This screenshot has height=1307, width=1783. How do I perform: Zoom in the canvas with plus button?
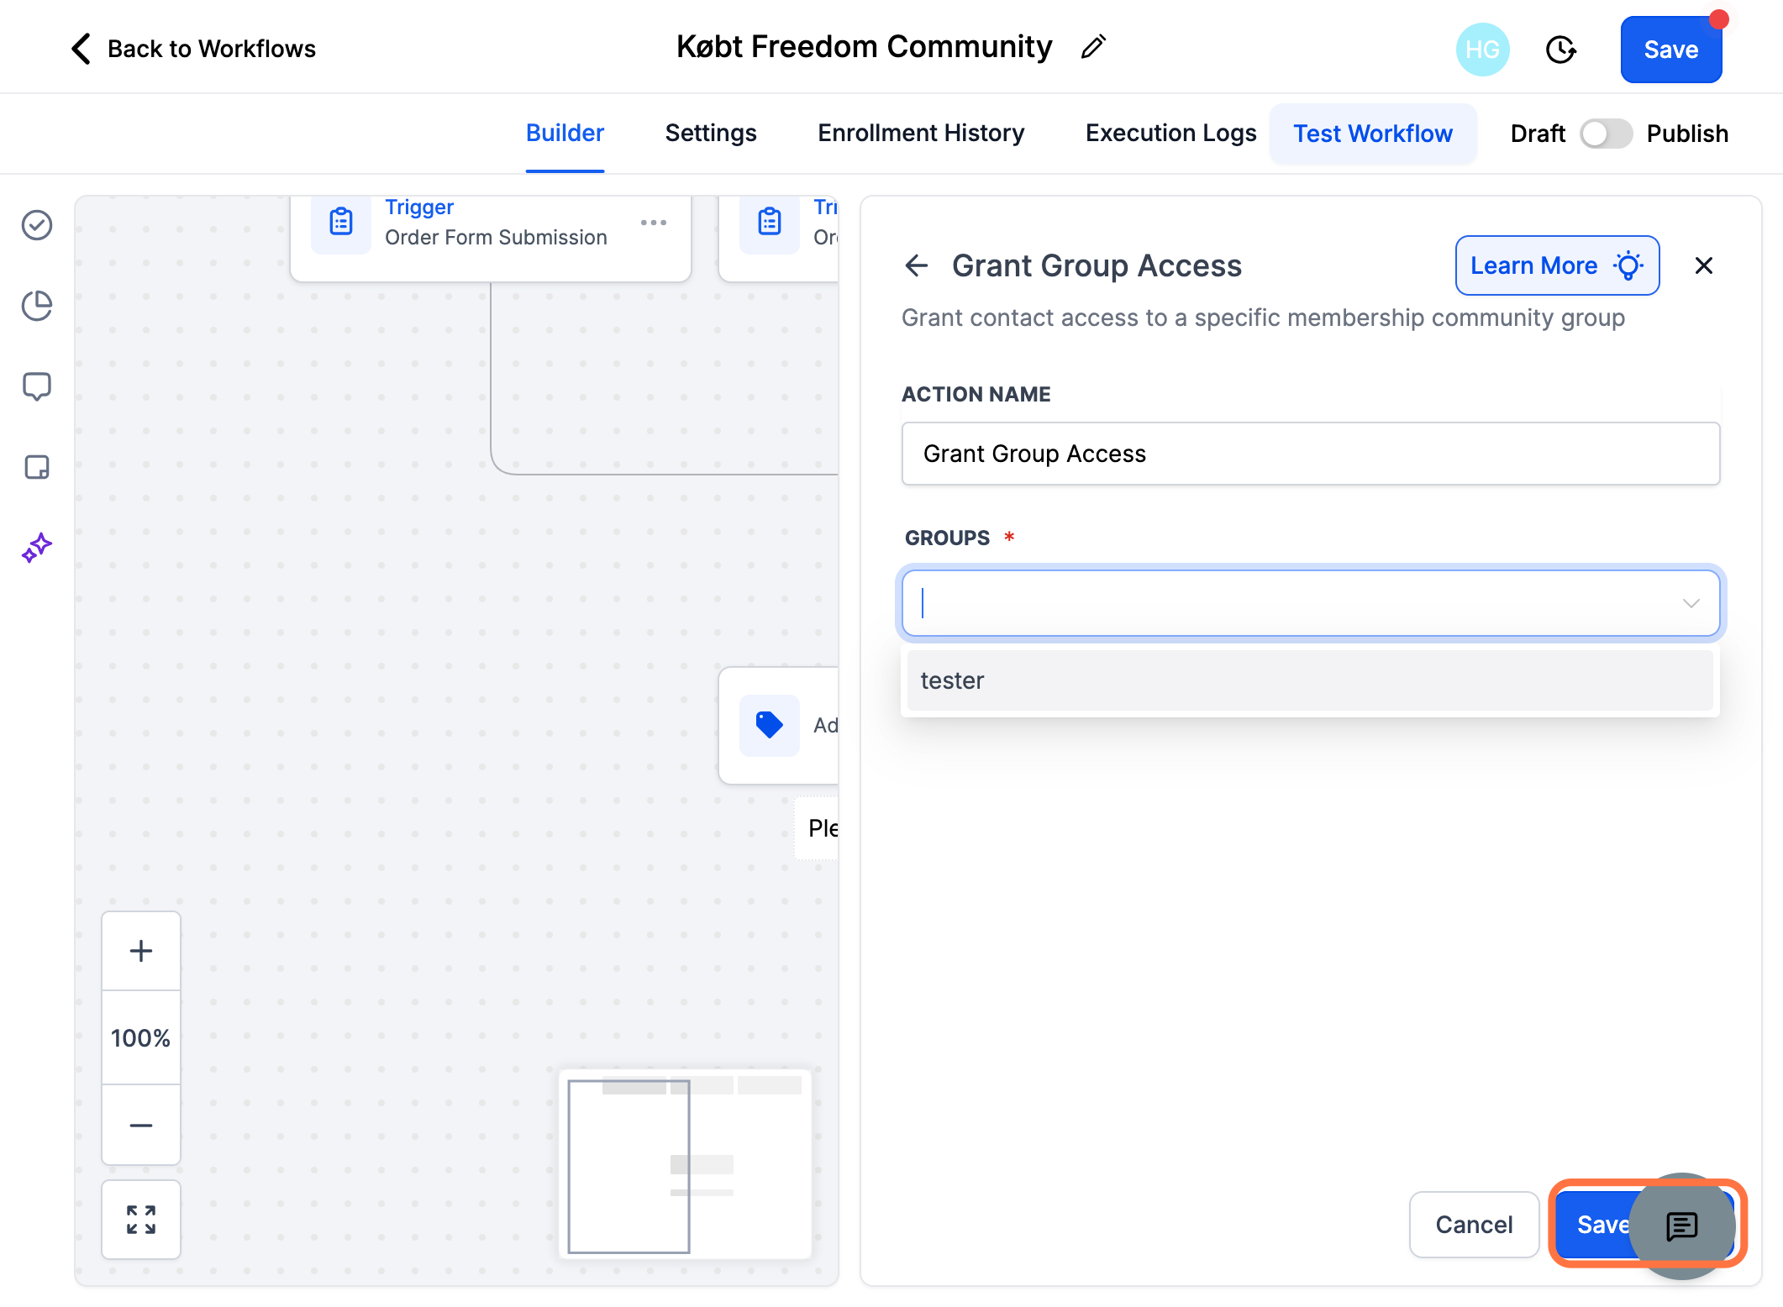click(141, 951)
